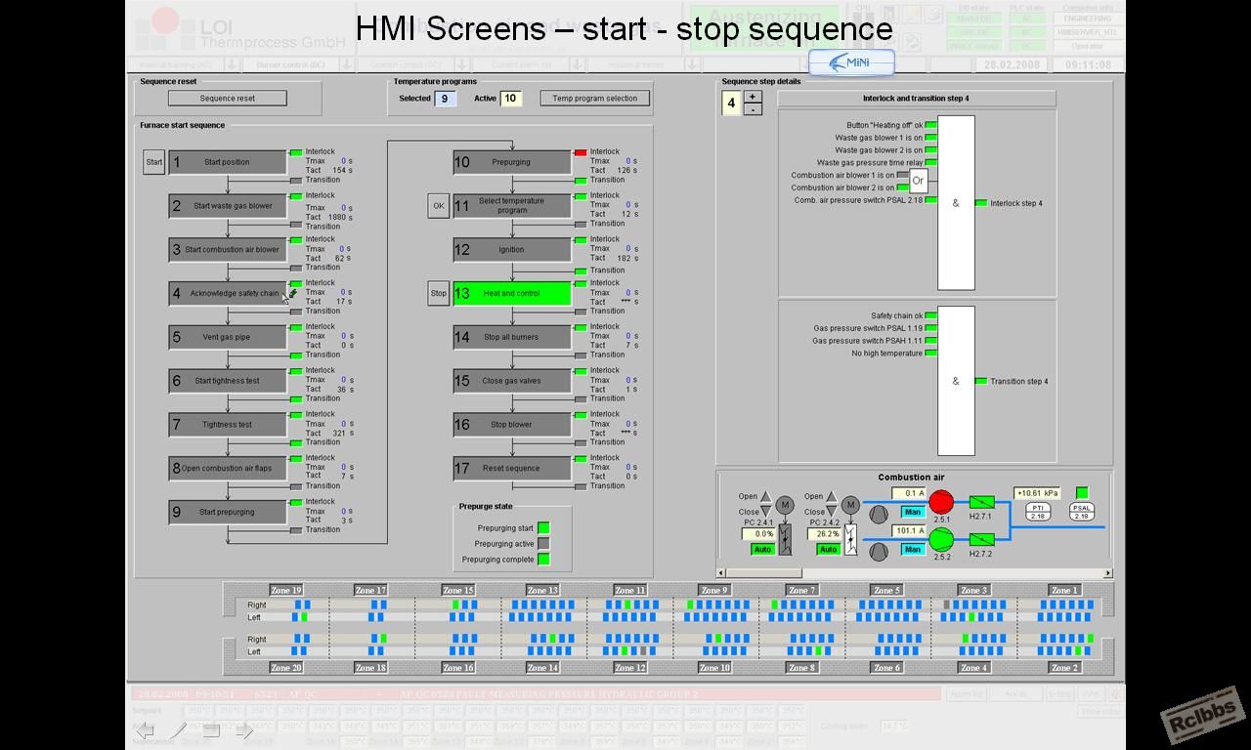Viewport: 1251px width, 750px height.
Task: Click the red Interlock indicator of step 10
Action: point(581,152)
